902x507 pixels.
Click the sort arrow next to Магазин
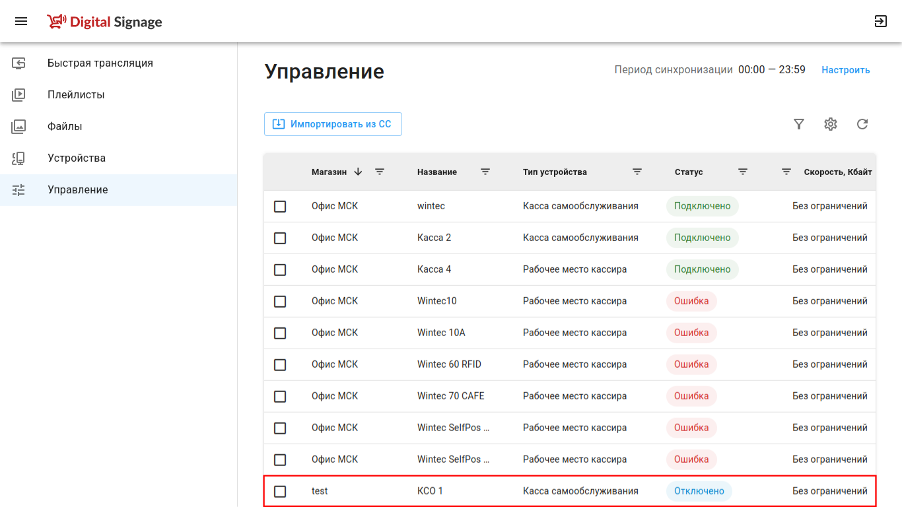(358, 172)
